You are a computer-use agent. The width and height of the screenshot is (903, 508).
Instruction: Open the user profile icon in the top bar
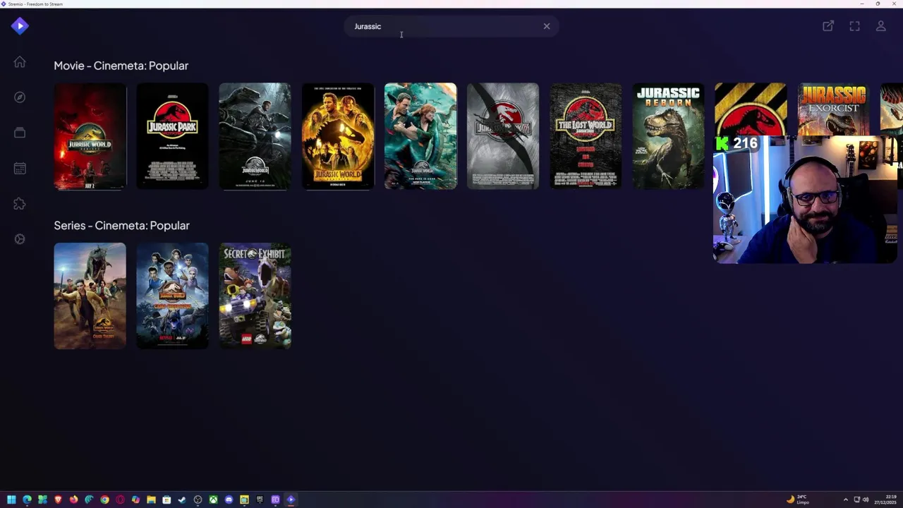pyautogui.click(x=881, y=26)
